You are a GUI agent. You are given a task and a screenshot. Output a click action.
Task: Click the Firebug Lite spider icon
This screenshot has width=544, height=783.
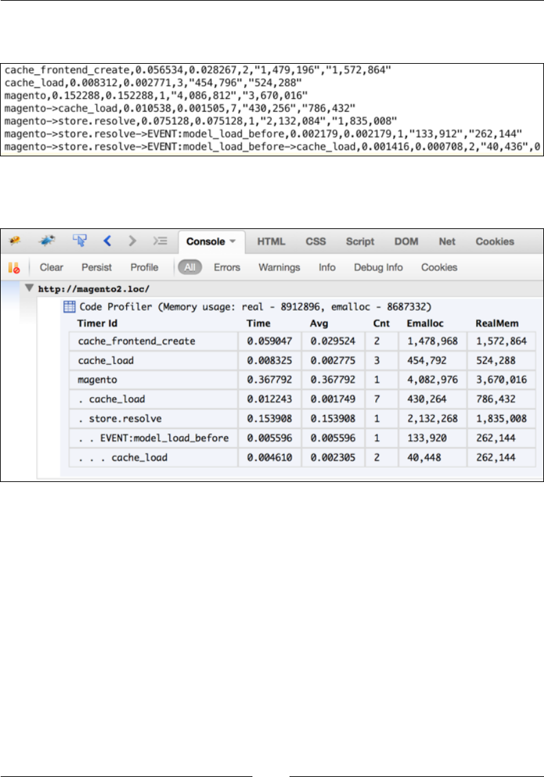coord(47,241)
